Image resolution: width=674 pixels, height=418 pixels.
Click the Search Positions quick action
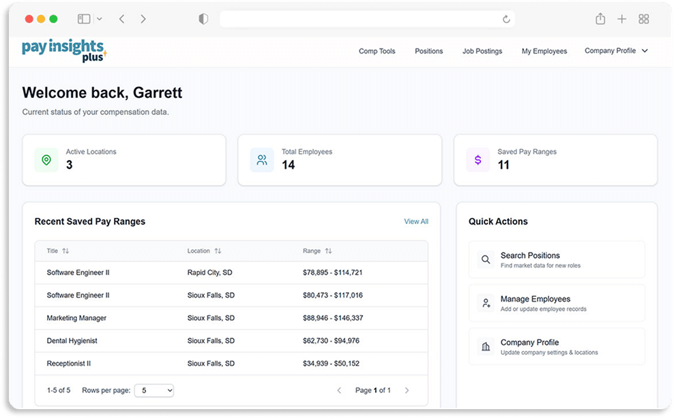[x=557, y=259]
